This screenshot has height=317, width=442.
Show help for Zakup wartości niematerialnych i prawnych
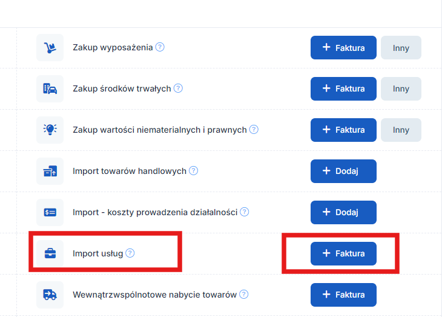[254, 129]
